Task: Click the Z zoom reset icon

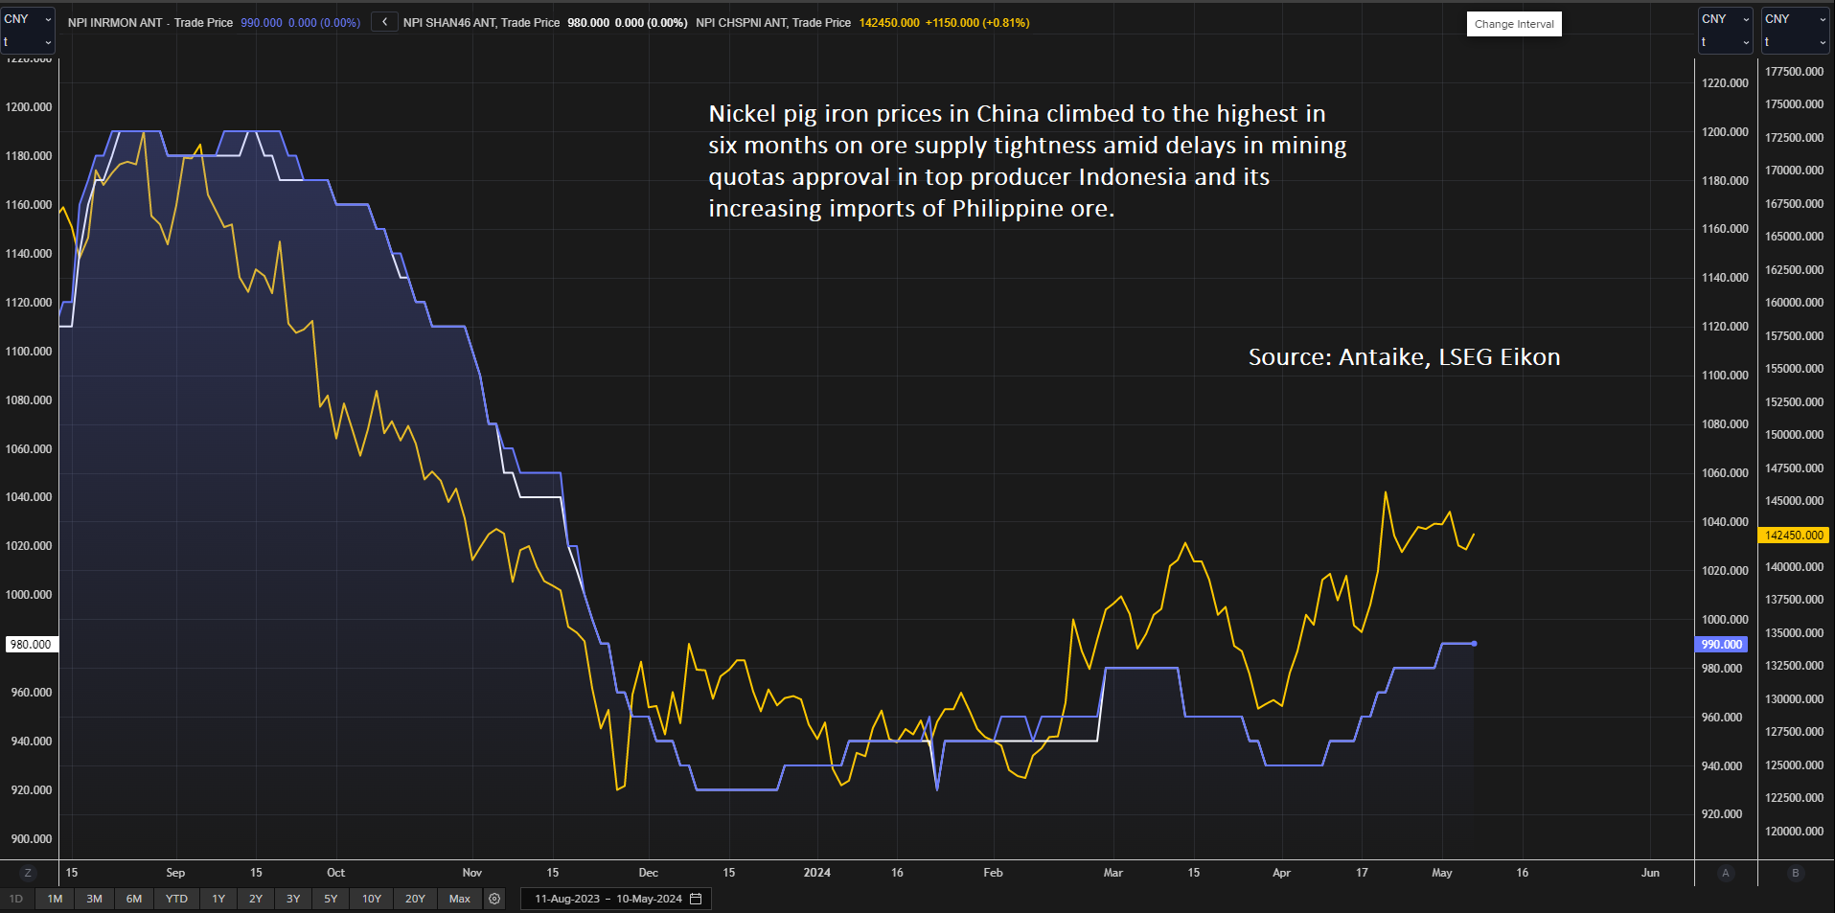Action: coord(28,873)
